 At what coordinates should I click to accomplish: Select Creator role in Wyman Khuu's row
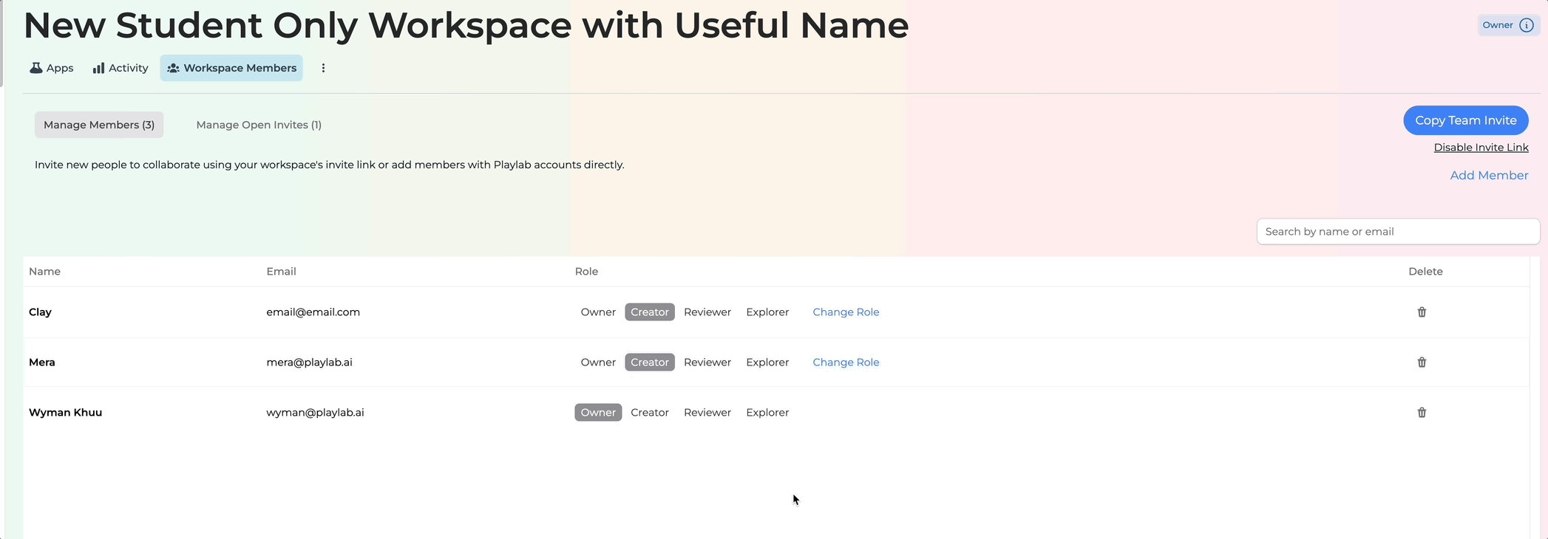pos(650,413)
